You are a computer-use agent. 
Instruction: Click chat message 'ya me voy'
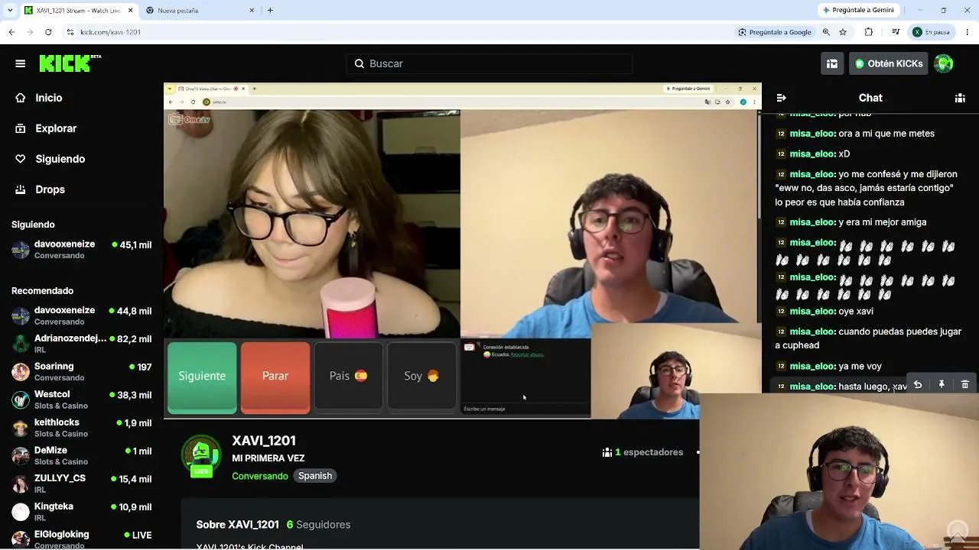click(860, 367)
